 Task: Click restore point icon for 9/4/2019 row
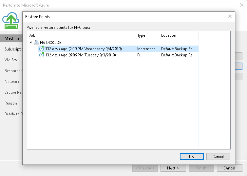coord(42,49)
